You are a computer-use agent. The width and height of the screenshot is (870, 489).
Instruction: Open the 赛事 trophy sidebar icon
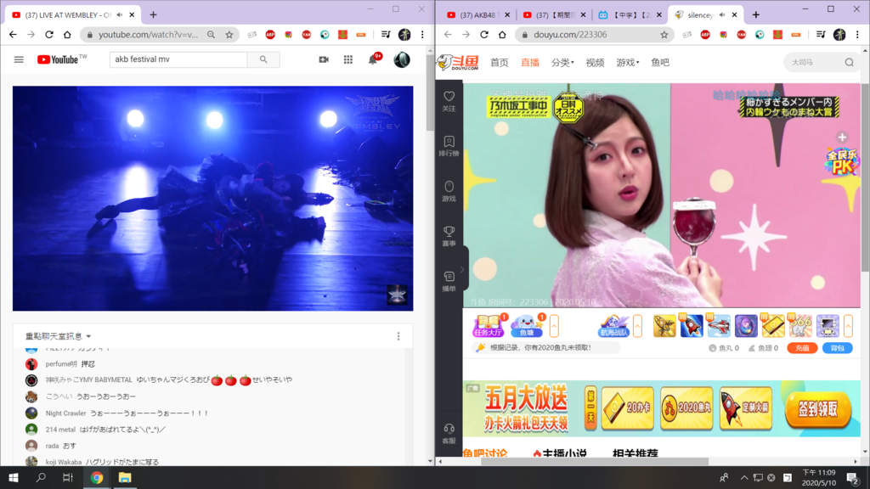[x=449, y=236]
